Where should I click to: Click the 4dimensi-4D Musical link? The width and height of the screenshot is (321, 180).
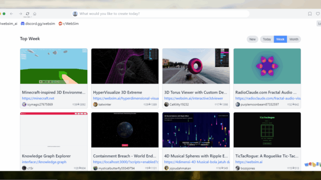point(197,162)
